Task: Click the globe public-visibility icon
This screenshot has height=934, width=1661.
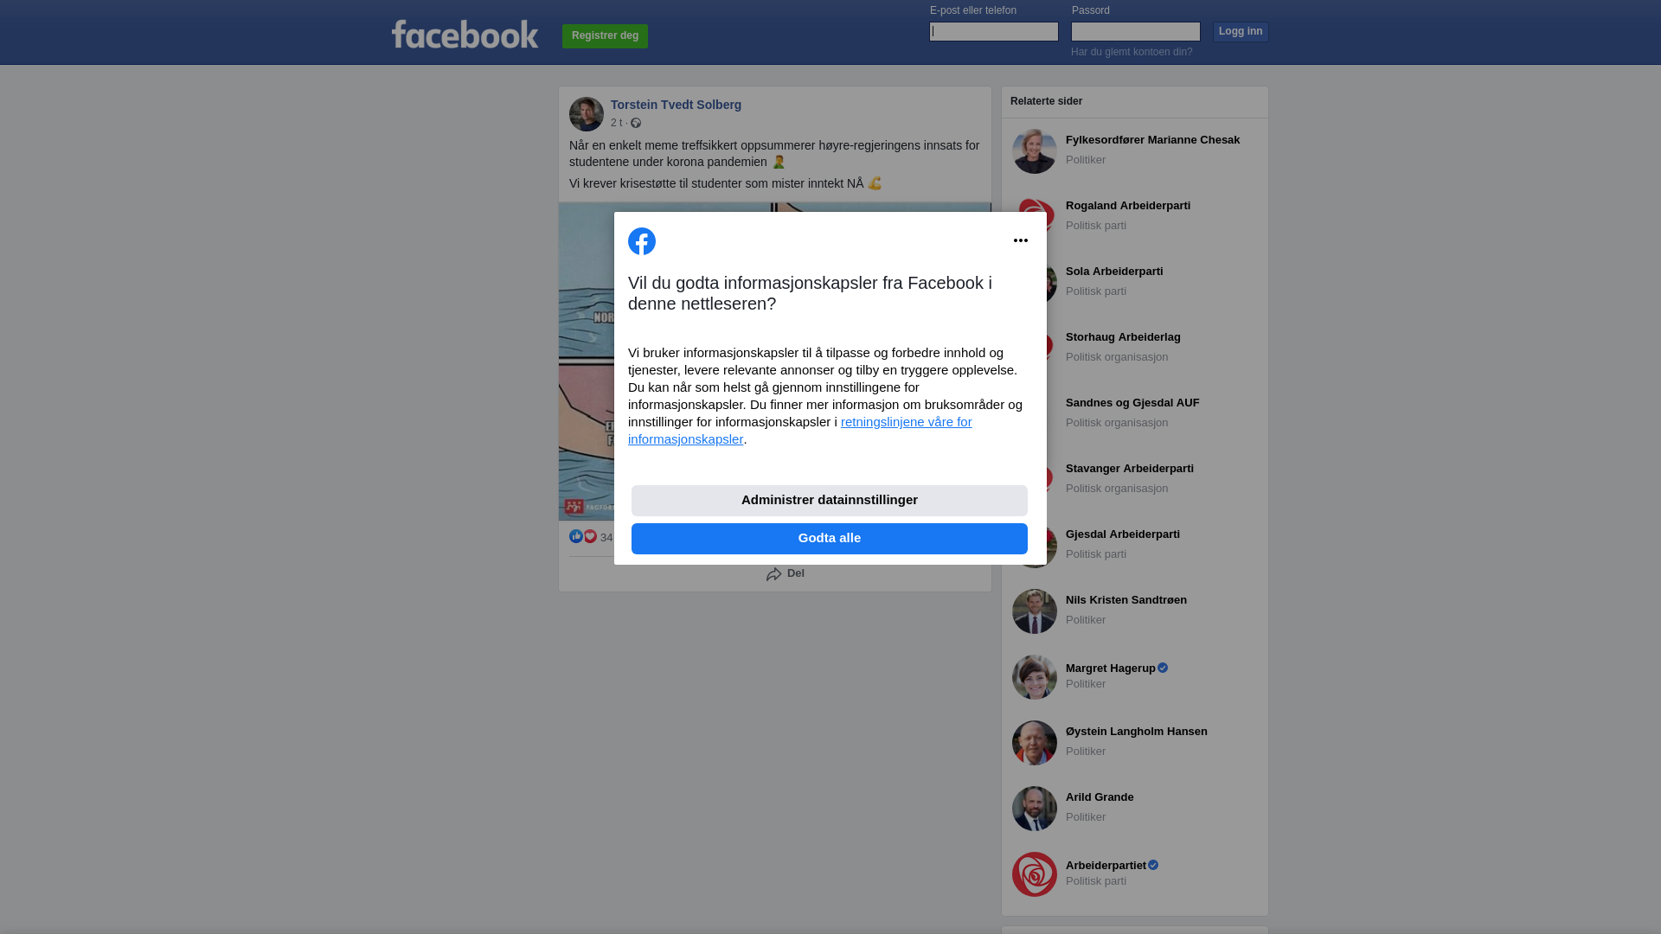Action: tap(636, 123)
